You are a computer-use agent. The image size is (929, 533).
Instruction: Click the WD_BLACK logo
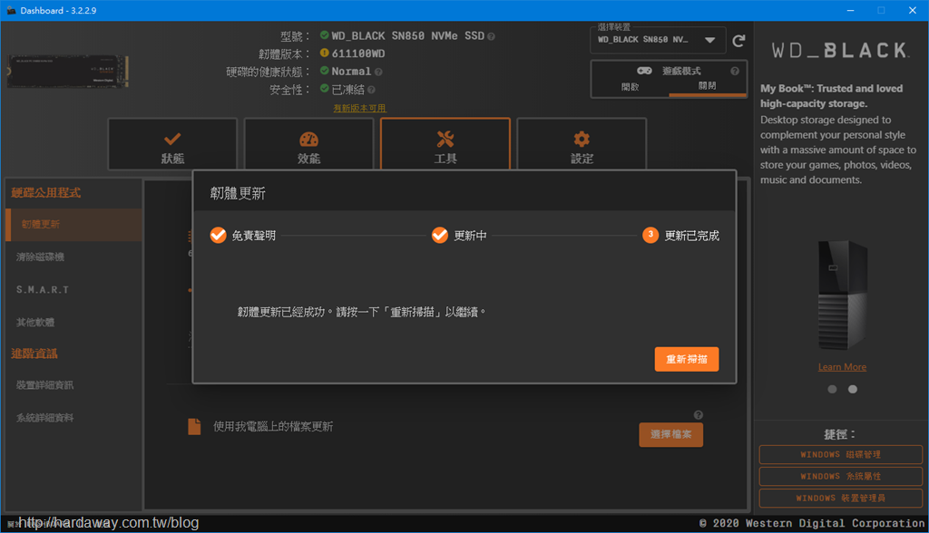841,51
